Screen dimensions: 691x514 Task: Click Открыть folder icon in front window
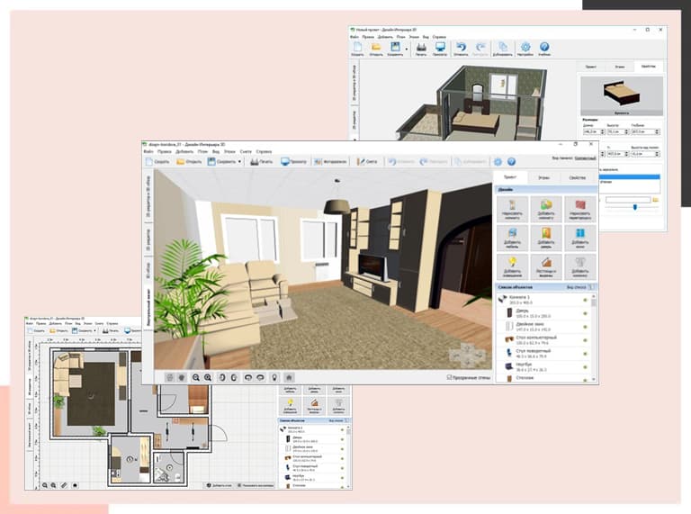click(x=180, y=162)
